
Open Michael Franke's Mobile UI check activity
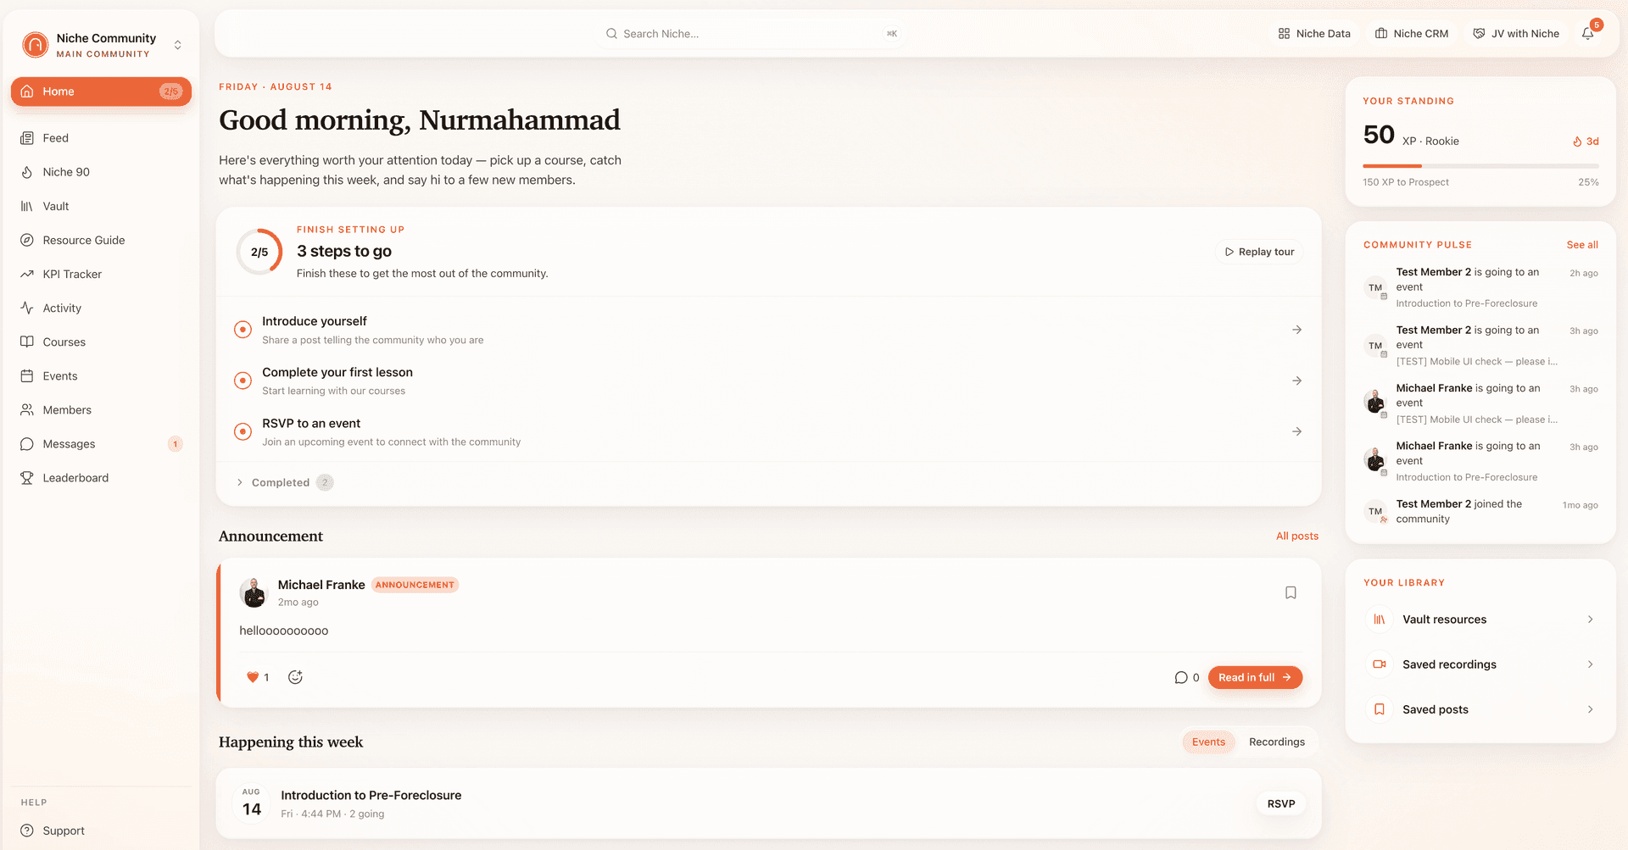click(x=1480, y=403)
